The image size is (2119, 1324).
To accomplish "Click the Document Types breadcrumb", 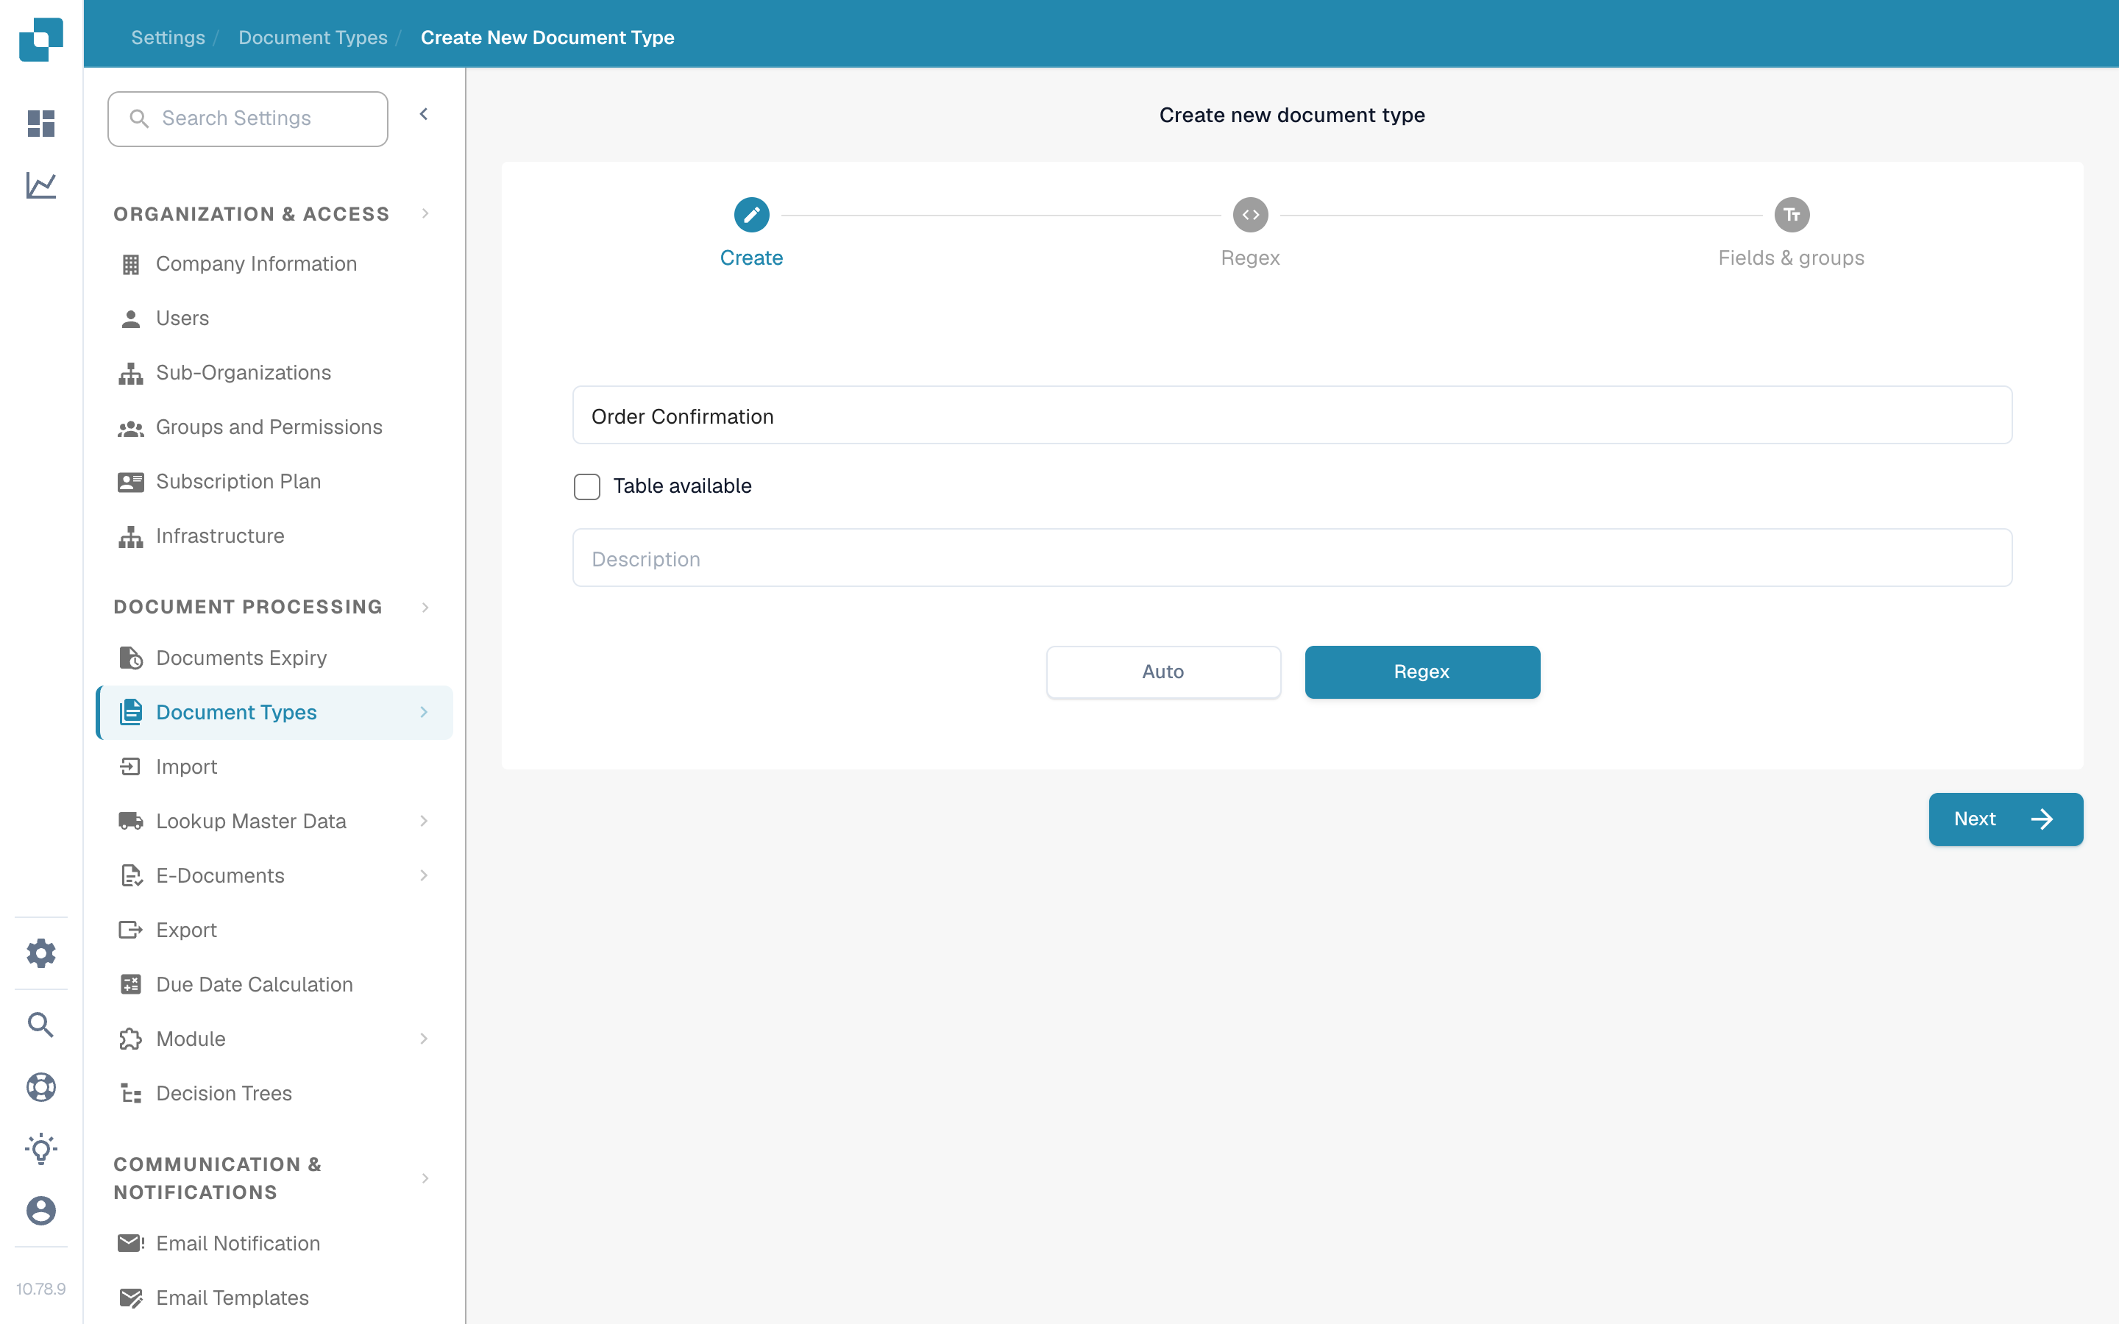I will (313, 38).
